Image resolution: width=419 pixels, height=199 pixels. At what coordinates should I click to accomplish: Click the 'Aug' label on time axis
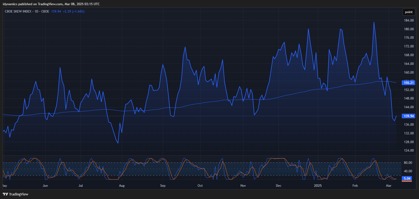click(122, 186)
